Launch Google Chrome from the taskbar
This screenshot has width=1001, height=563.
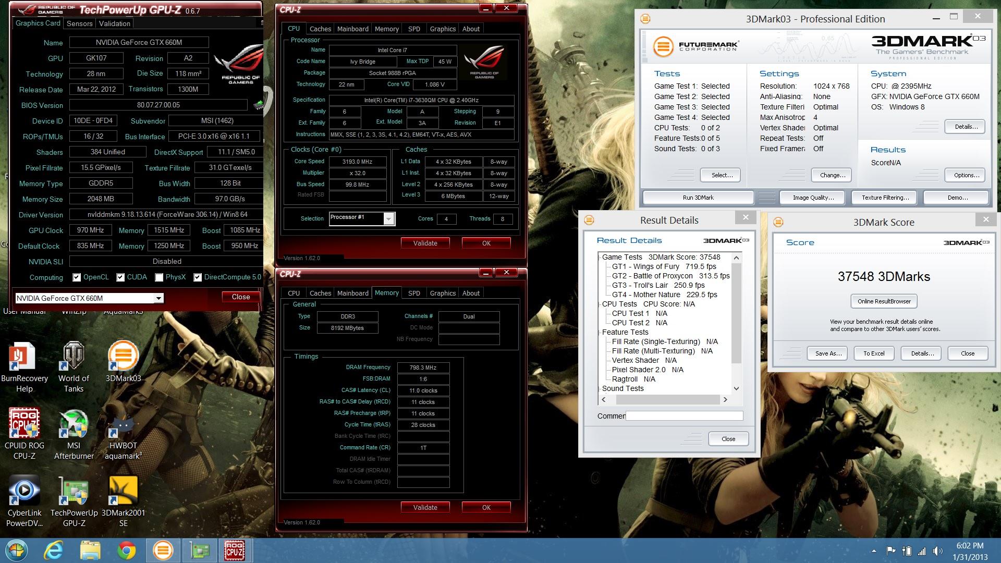click(x=126, y=550)
